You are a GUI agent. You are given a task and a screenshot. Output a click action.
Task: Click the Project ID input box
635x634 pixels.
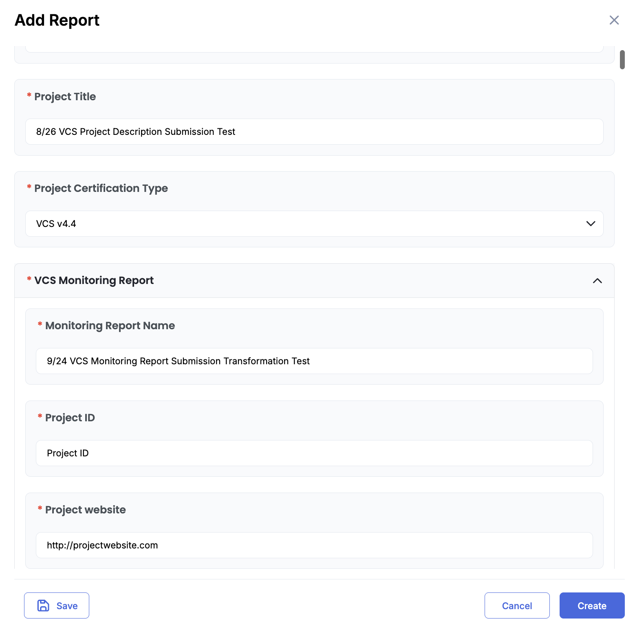(314, 453)
